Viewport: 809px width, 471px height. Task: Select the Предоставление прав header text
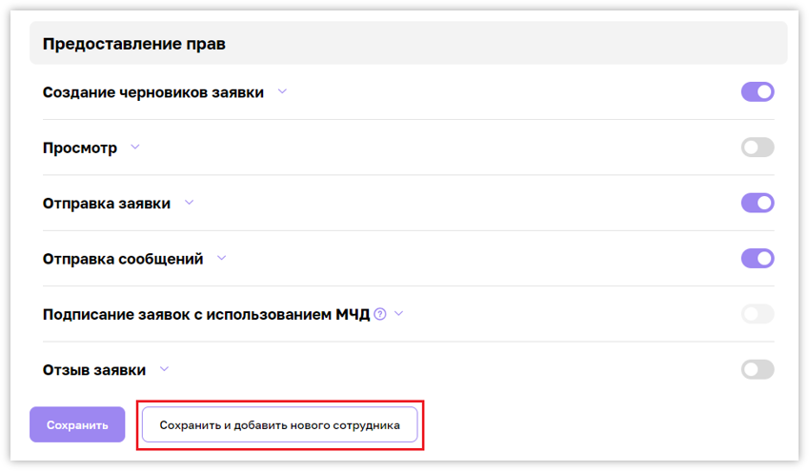(x=134, y=44)
